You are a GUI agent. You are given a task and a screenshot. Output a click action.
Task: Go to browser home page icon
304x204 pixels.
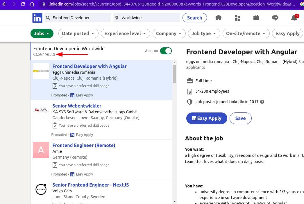[x=32, y=4]
